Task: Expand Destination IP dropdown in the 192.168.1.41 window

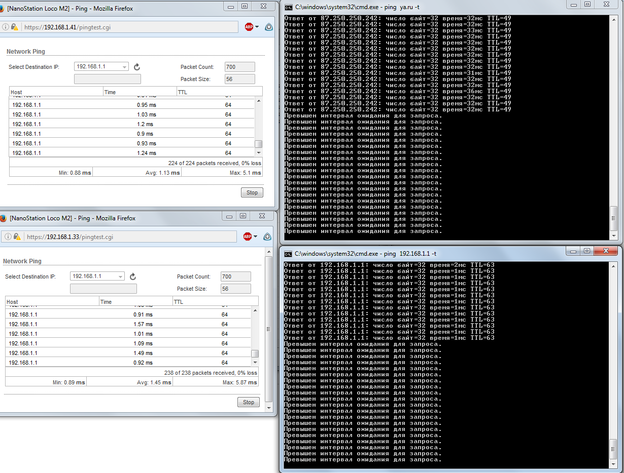Action: [125, 67]
